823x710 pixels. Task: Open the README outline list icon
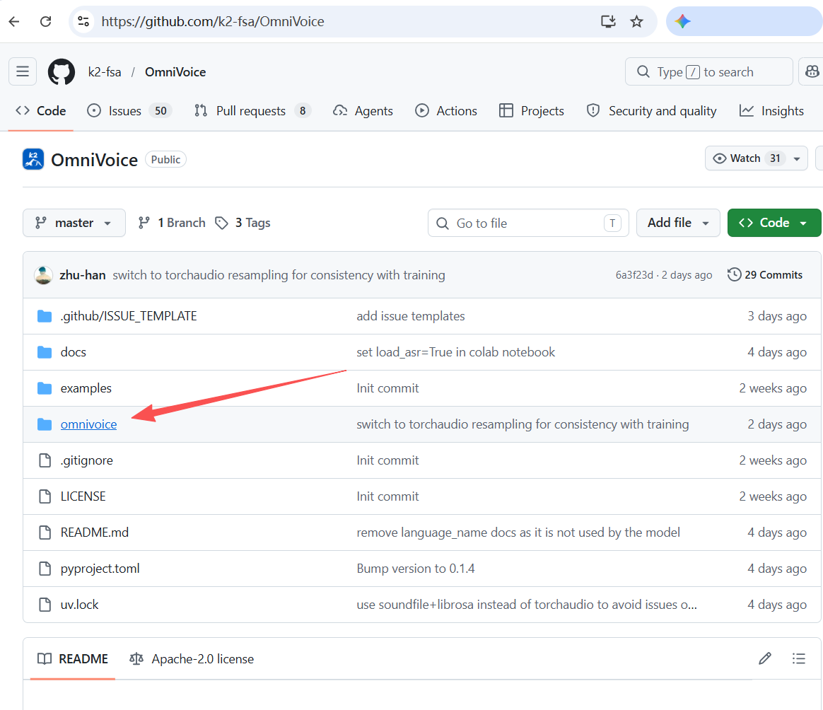click(799, 658)
